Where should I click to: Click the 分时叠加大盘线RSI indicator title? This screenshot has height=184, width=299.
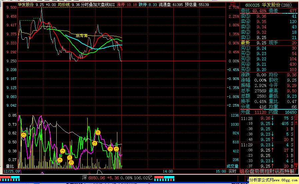(x=98, y=5)
